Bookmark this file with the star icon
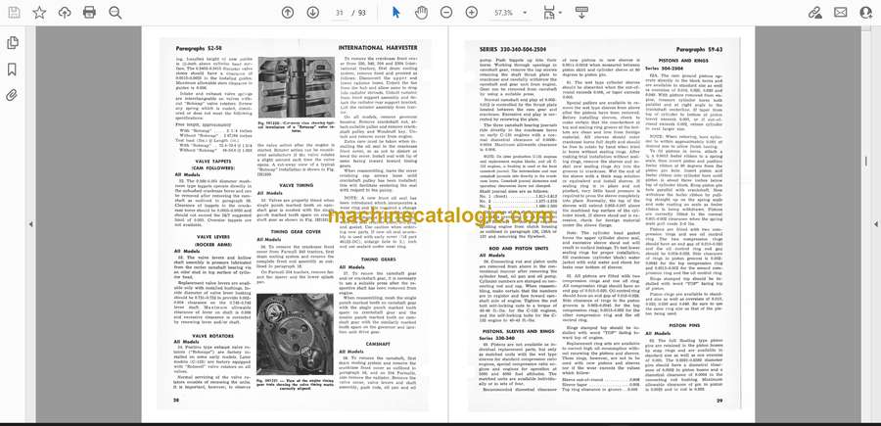The image size is (881, 426). pos(39,13)
